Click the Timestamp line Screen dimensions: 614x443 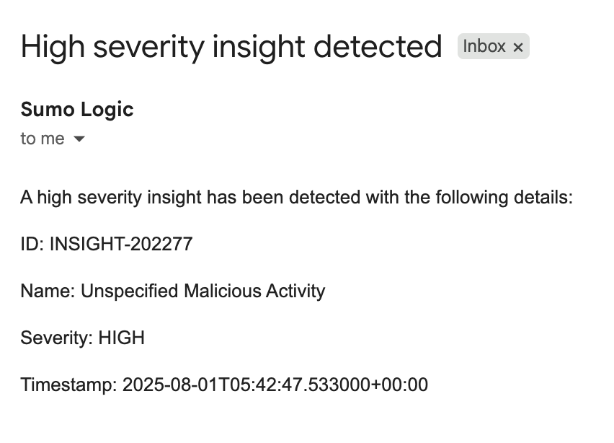pyautogui.click(x=223, y=385)
